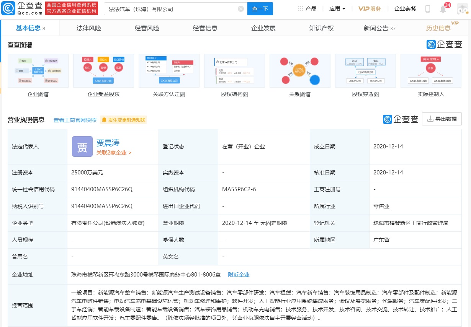Open 企业套餐 link in header
Image resolution: width=471 pixels, height=327 pixels.
[x=405, y=8]
